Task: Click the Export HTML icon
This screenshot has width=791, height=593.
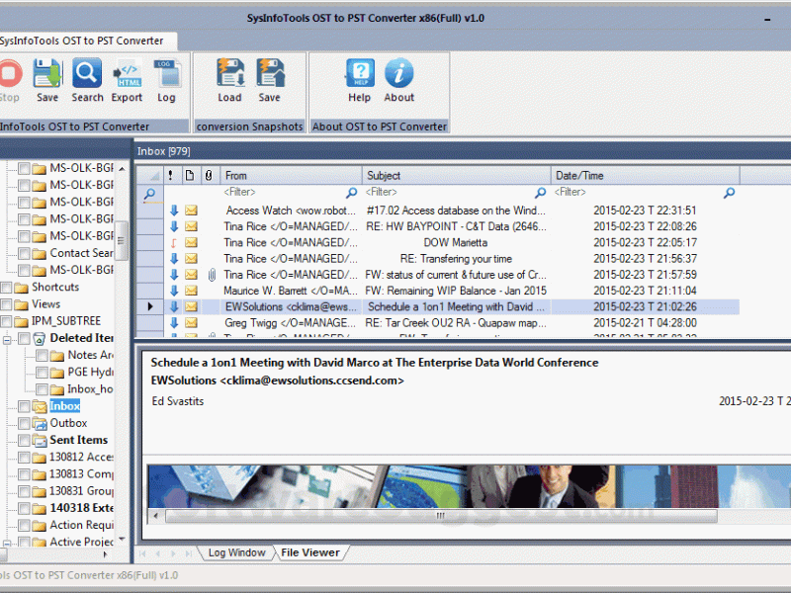Action: 128,73
